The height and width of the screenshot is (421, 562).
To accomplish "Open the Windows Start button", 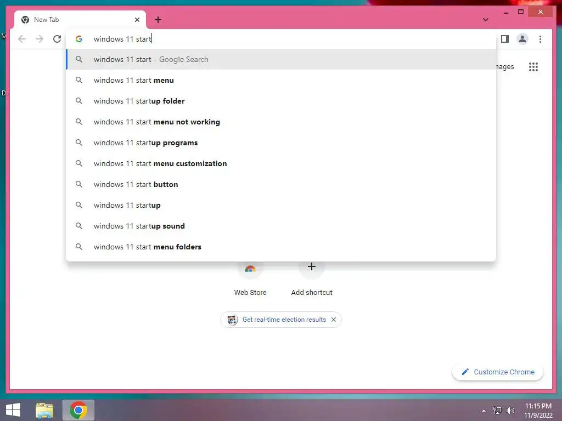I will [x=13, y=410].
